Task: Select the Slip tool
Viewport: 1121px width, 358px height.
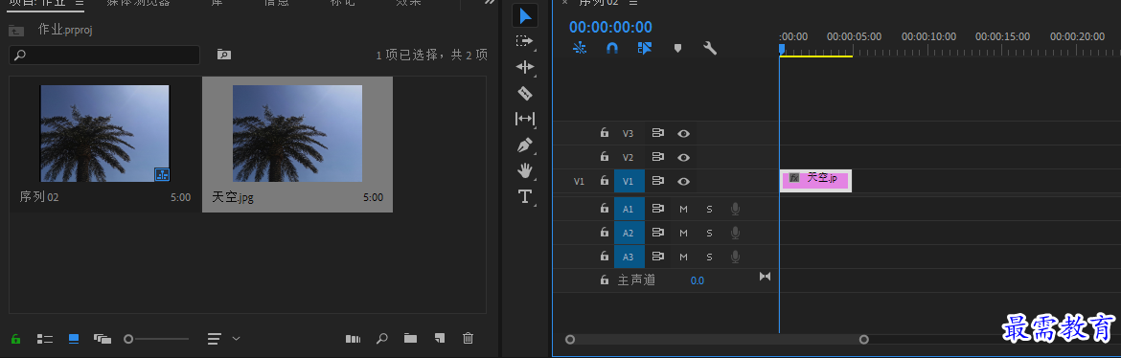Action: pyautogui.click(x=525, y=119)
